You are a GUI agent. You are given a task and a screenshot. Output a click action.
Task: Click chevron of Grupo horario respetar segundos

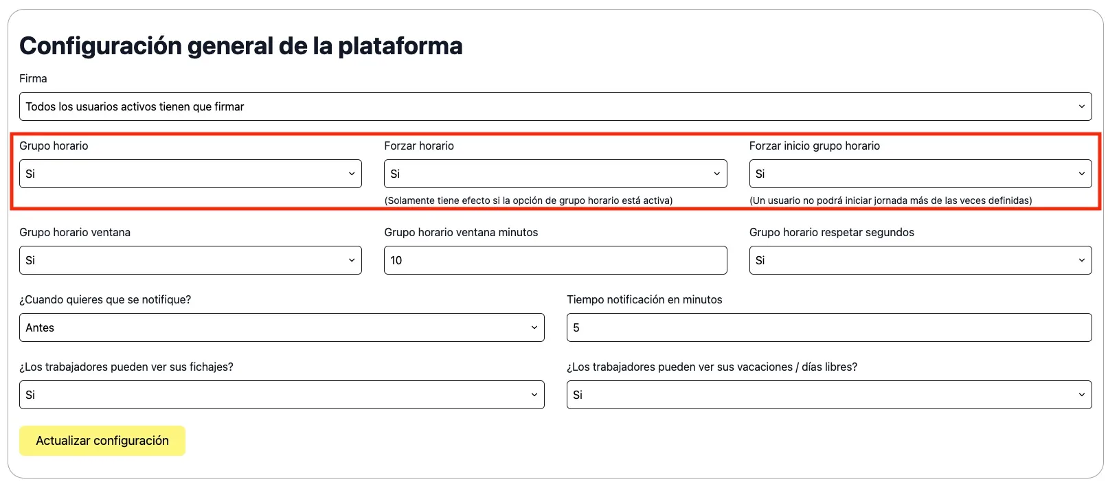click(1081, 260)
